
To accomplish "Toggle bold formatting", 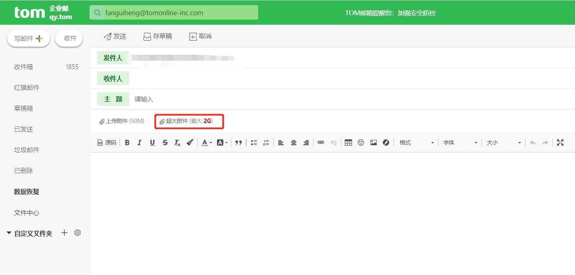I will click(x=127, y=142).
